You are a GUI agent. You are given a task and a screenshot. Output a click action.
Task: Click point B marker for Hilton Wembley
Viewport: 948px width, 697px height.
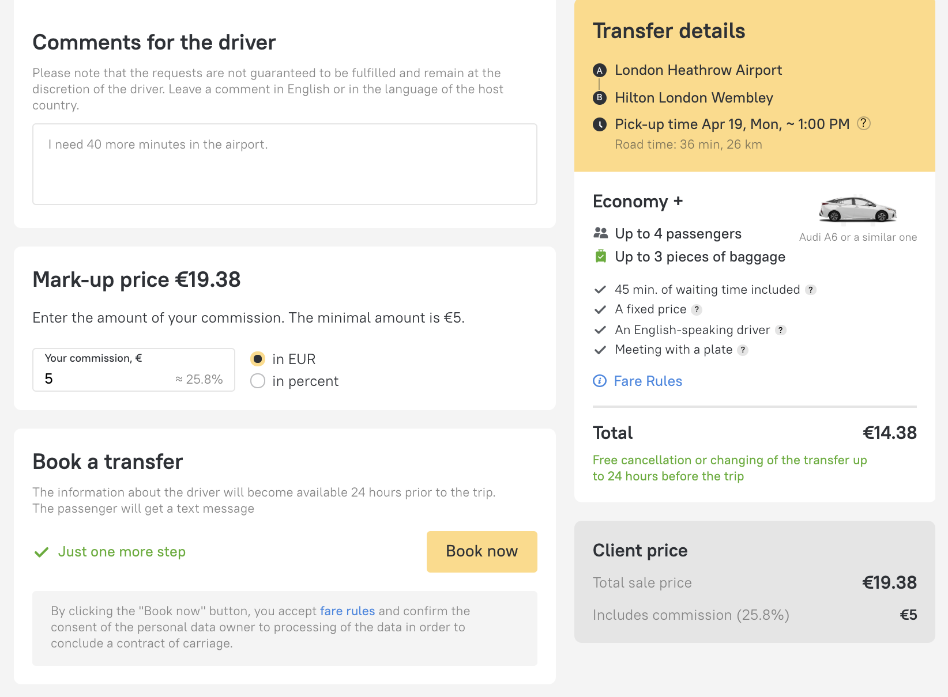coord(600,98)
